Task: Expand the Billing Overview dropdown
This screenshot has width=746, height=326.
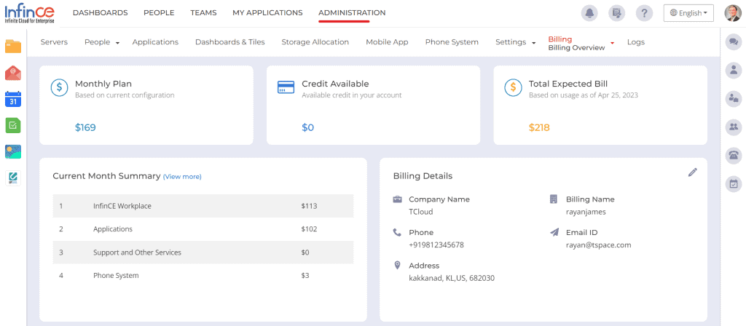Action: pyautogui.click(x=612, y=43)
